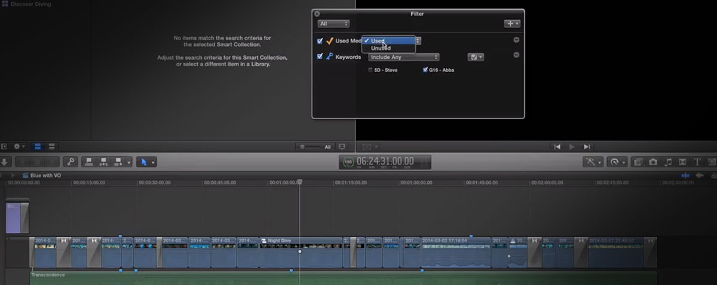Click the blue key Keywords icon

(330, 57)
